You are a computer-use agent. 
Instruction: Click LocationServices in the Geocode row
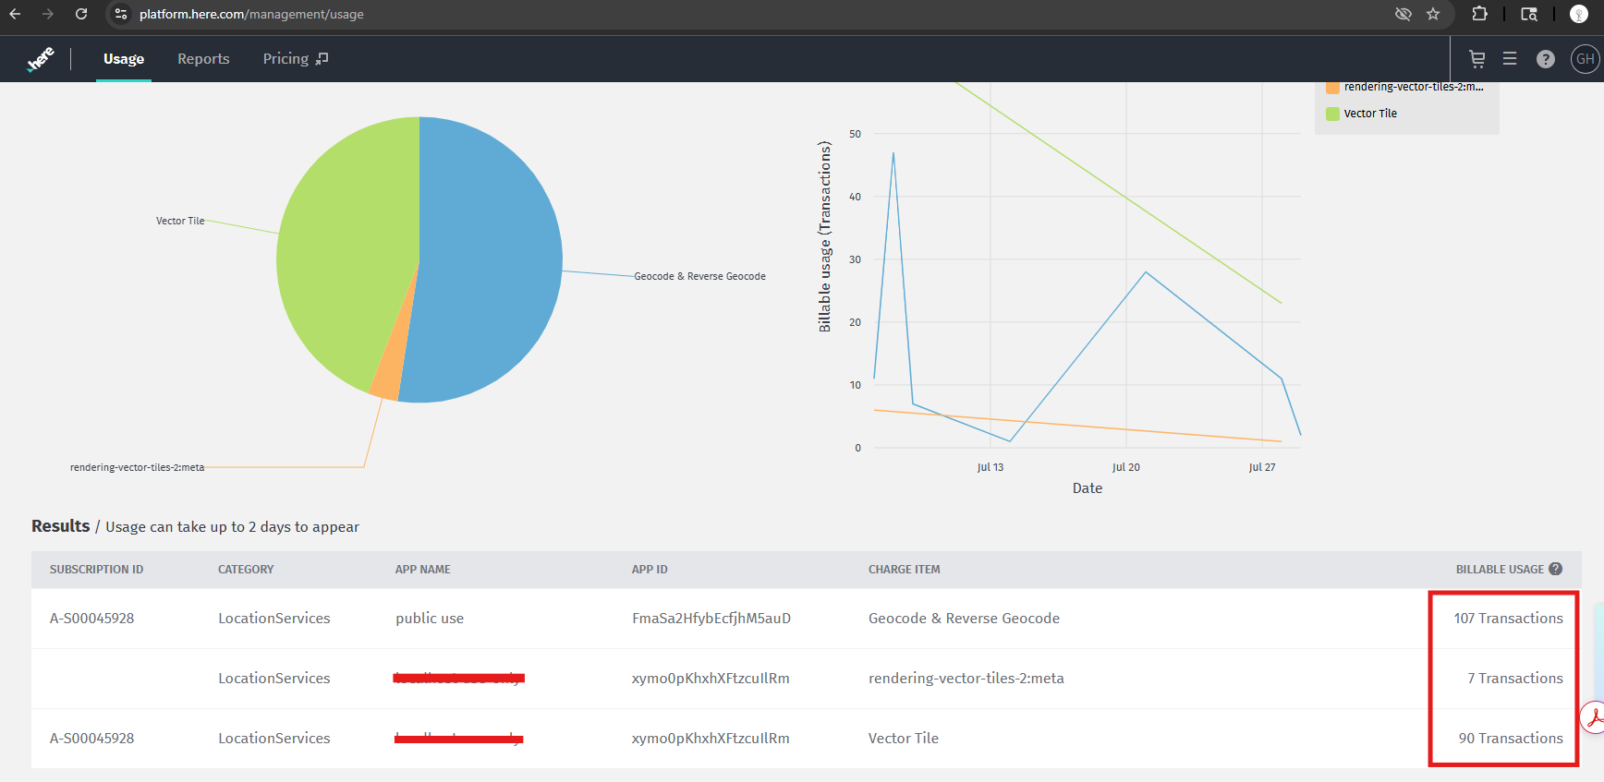click(274, 619)
